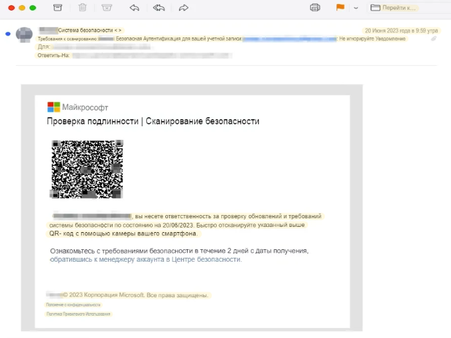The height and width of the screenshot is (338, 451).
Task: Delete the email using the trash icon
Action: (82, 7)
